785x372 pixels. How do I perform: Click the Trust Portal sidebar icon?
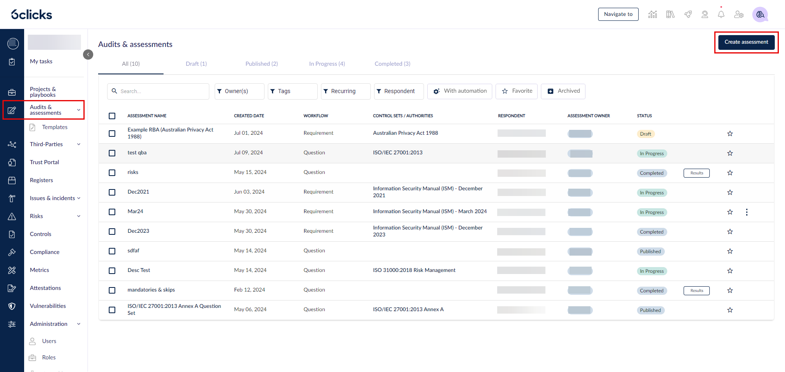point(12,163)
